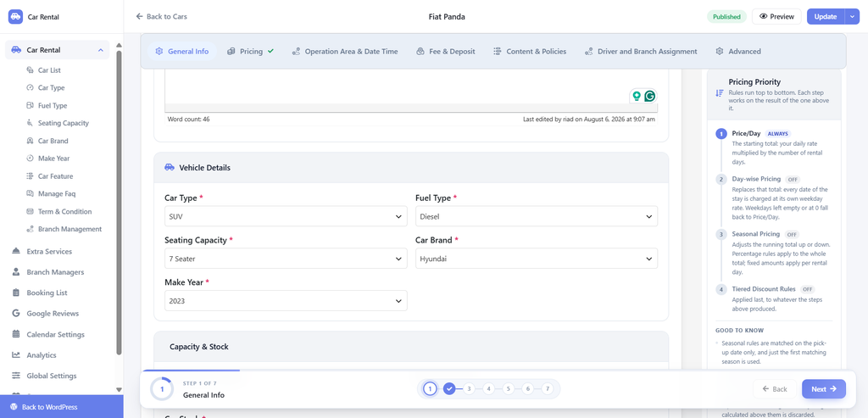The width and height of the screenshot is (868, 418).
Task: Click the Branch Managers person icon
Action: 16,272
